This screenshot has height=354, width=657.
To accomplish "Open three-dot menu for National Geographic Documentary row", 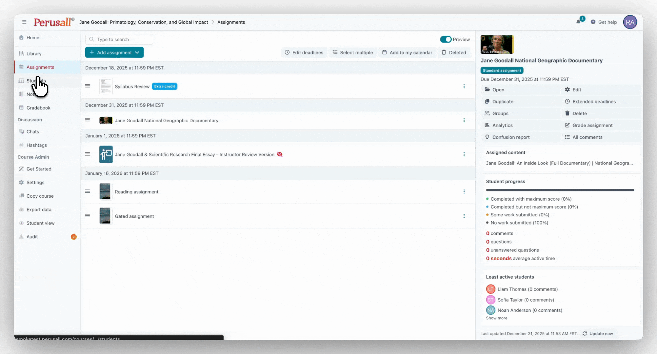I will point(464,120).
